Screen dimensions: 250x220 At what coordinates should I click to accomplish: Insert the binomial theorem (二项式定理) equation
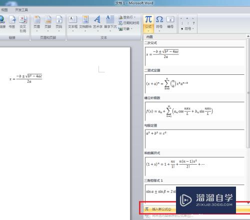194,84
